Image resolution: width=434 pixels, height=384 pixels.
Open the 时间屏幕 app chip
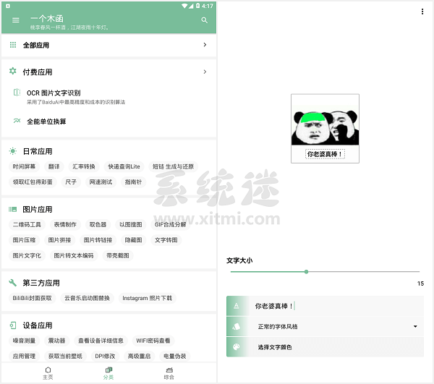pyautogui.click(x=24, y=166)
